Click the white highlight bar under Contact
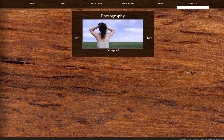Image resolution: width=224 pixels, height=140 pixels. tap(192, 8)
